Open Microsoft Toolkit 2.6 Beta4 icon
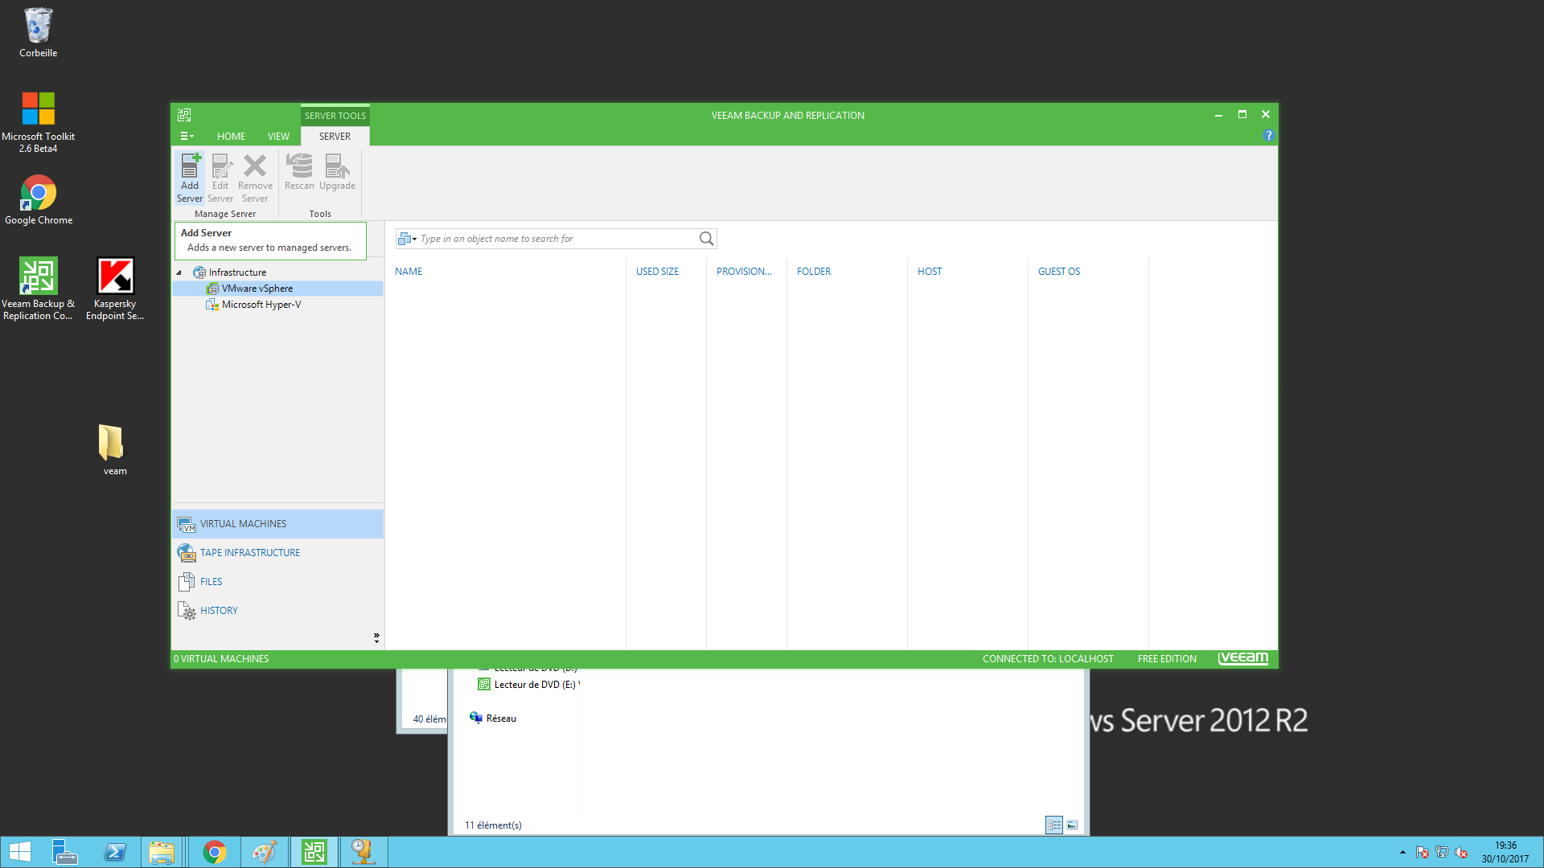 38,122
